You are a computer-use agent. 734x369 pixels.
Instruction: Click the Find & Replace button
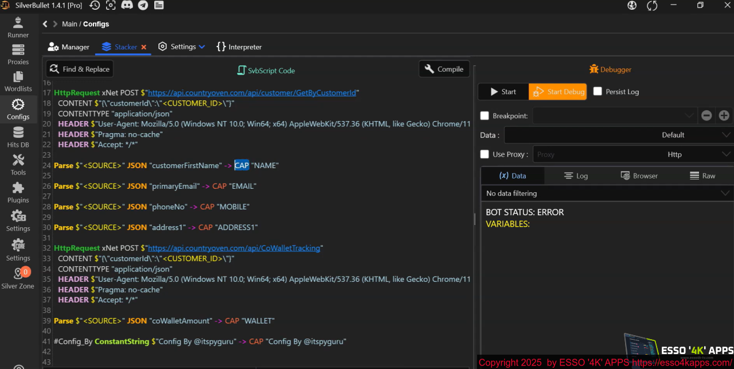coord(80,69)
